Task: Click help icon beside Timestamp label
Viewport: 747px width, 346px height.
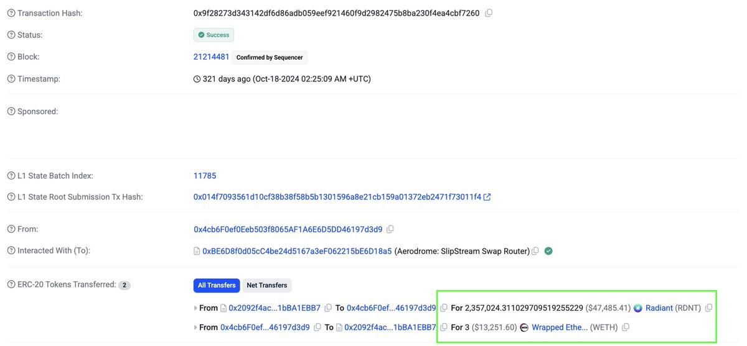Action: click(11, 80)
